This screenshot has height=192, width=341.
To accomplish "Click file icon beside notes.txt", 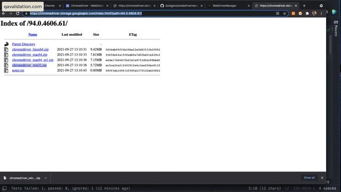I will pos(6,70).
